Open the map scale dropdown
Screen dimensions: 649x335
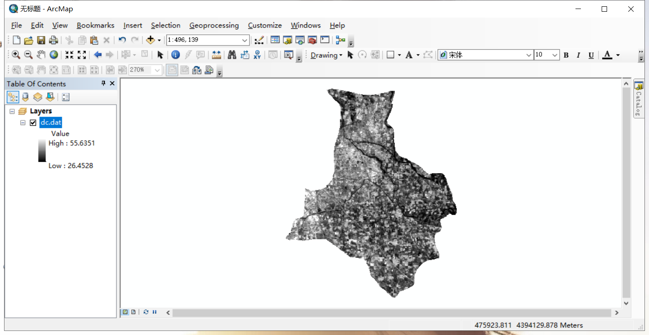245,40
